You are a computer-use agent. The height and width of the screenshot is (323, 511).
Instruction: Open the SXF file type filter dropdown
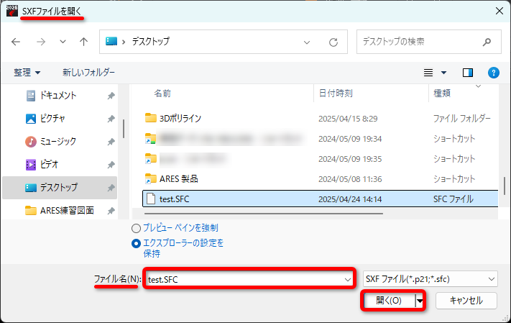tap(431, 279)
